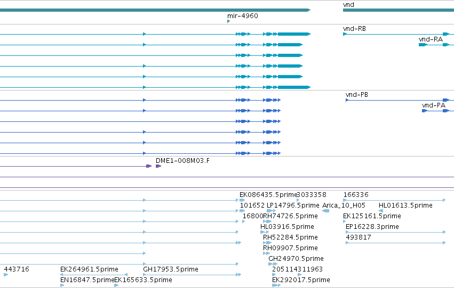Image resolution: width=454 pixels, height=288 pixels.
Task: Click the Arica_10_H05 reverse arrow glyph
Action: pos(326,211)
